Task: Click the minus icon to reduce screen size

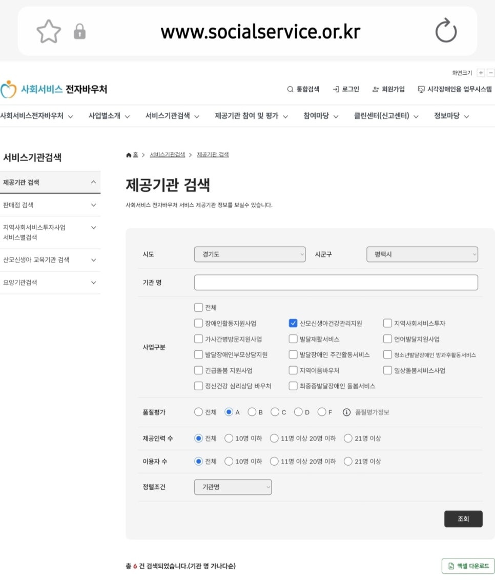Action: coord(491,73)
